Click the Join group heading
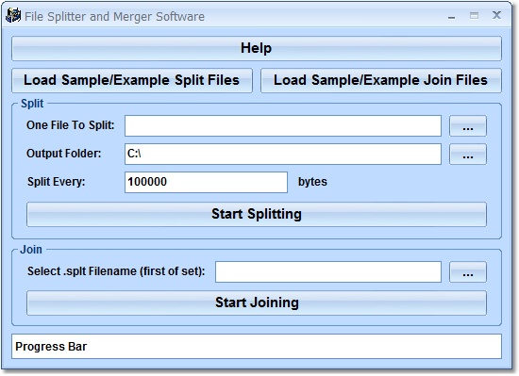 click(31, 250)
